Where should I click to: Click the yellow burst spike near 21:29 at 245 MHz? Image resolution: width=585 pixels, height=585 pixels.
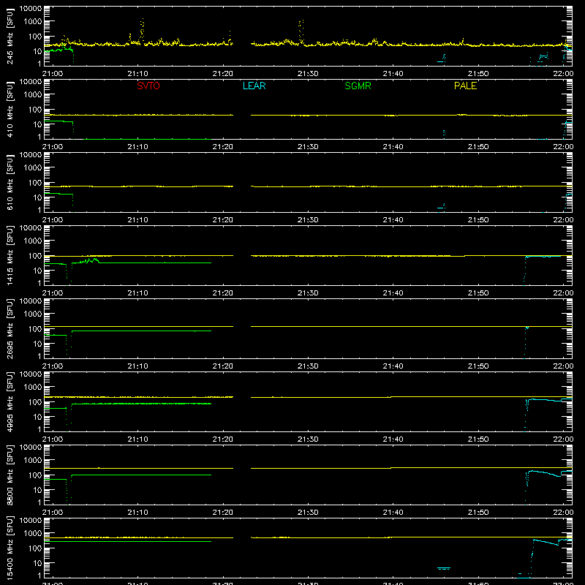point(301,31)
